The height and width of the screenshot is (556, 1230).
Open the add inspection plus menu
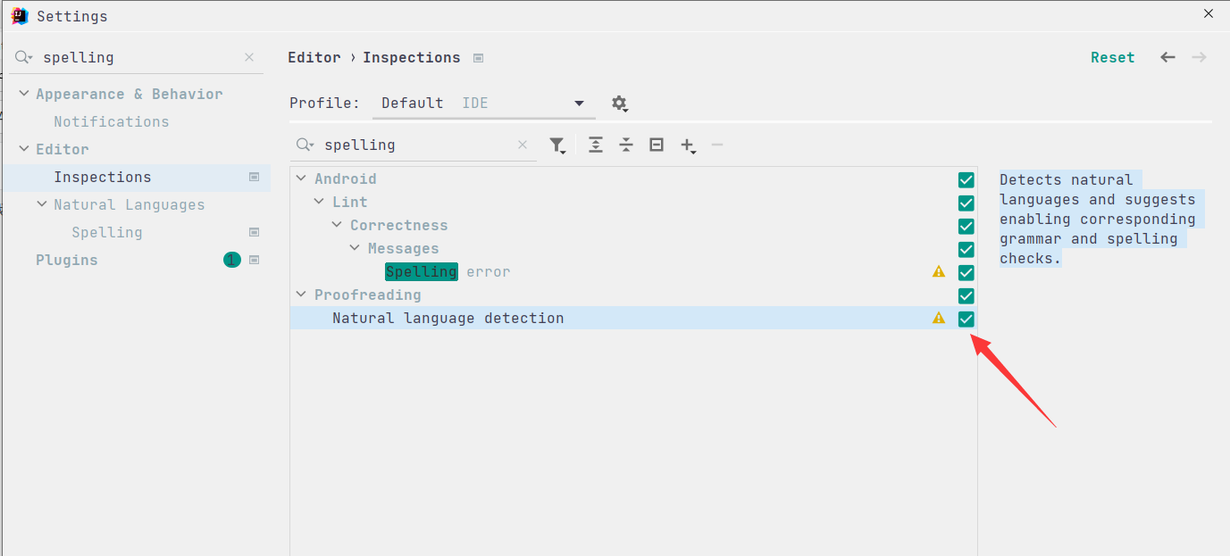pyautogui.click(x=688, y=145)
